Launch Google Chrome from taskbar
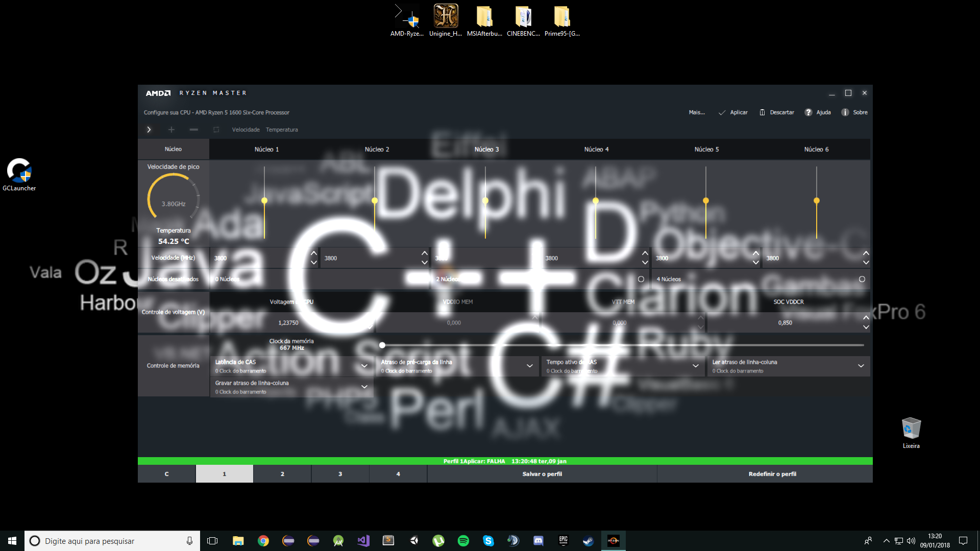The image size is (980, 551). (x=263, y=541)
